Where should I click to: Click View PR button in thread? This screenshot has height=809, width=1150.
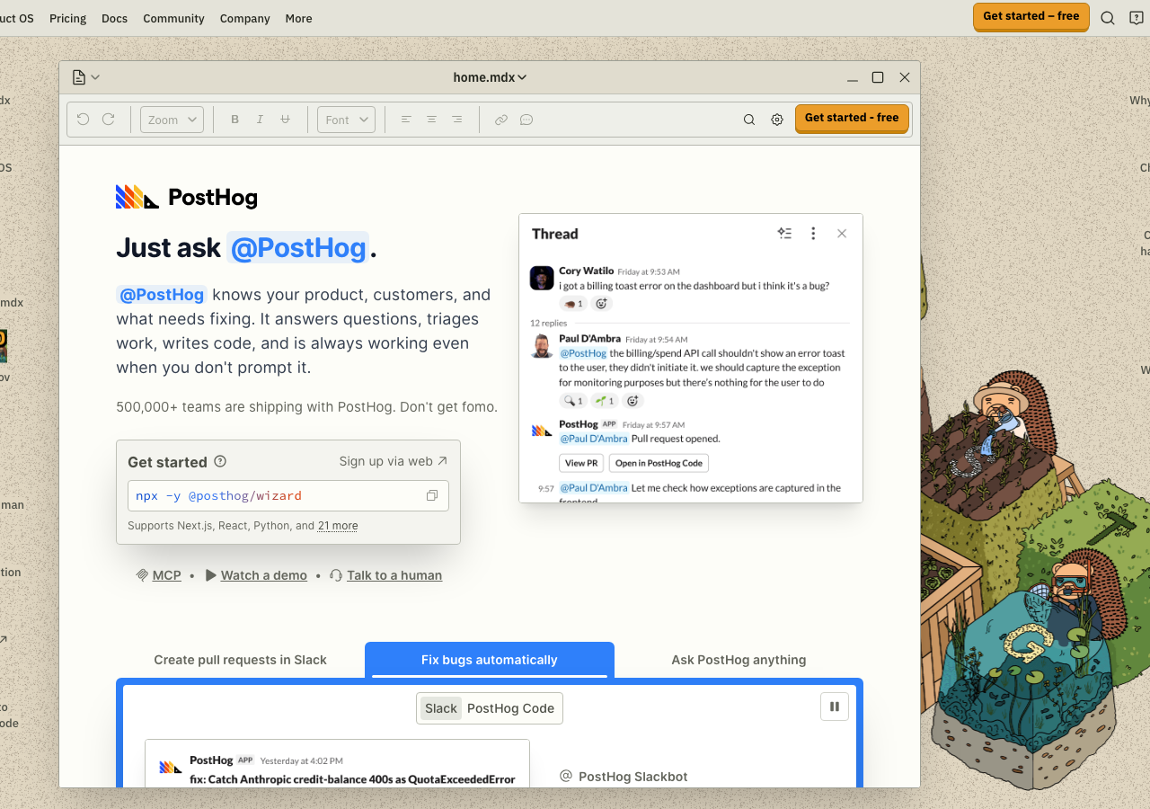click(581, 463)
